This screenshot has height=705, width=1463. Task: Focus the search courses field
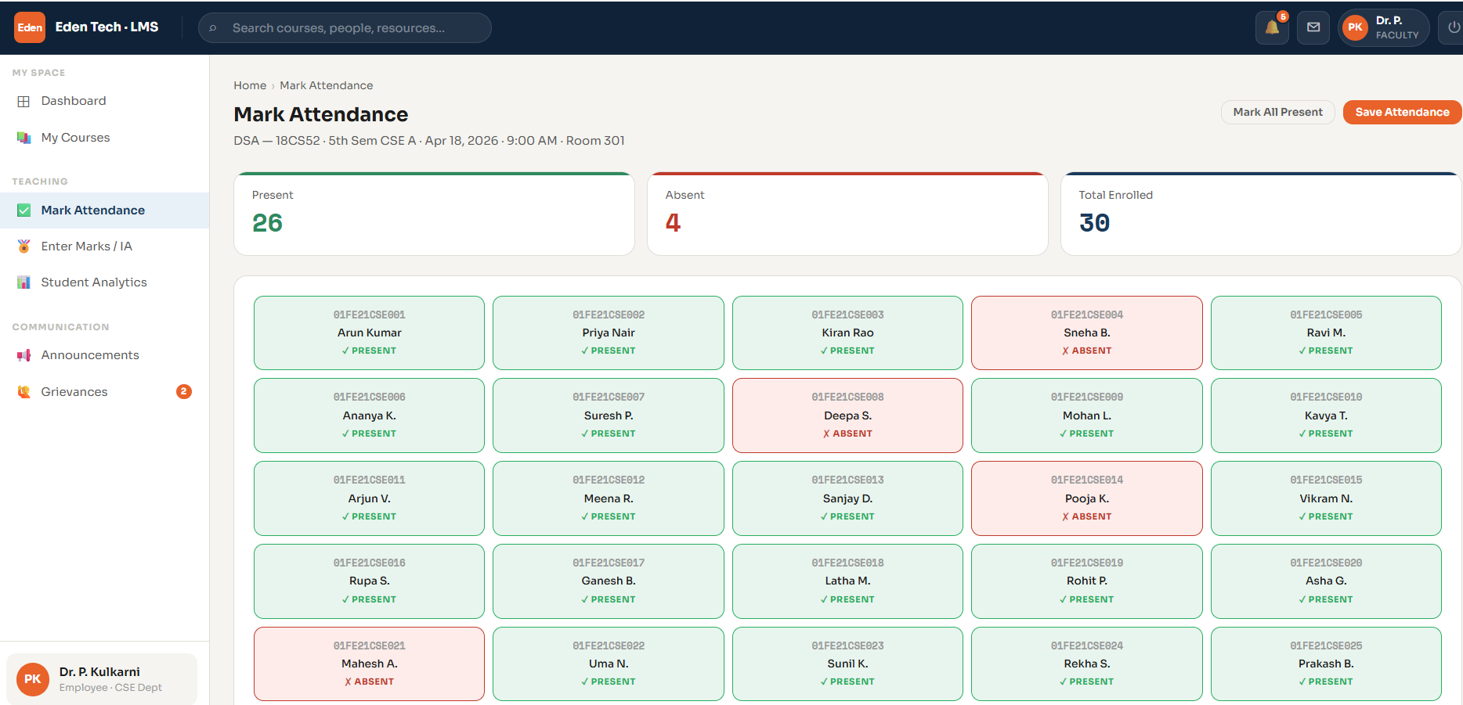pyautogui.click(x=345, y=28)
